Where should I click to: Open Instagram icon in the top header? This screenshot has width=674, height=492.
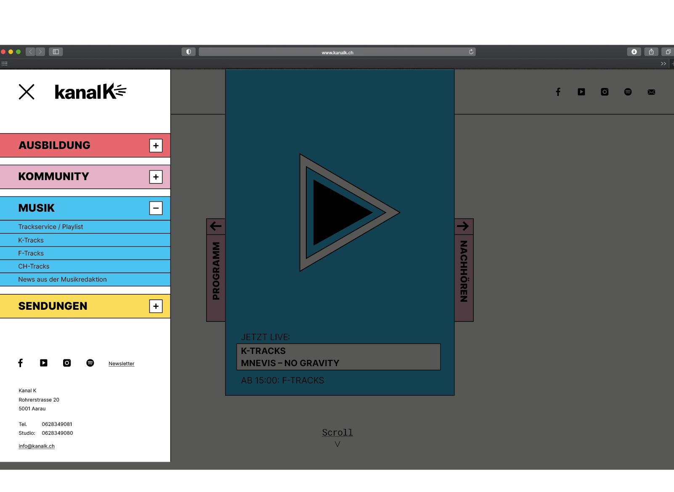point(605,92)
